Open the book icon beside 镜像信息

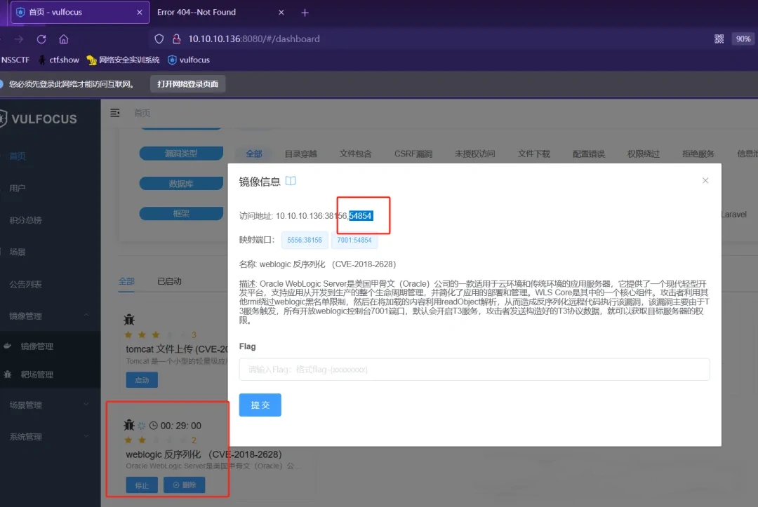(291, 181)
